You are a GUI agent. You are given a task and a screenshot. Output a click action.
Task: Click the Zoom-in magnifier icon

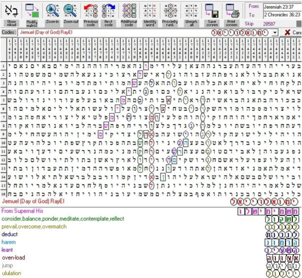[x=52, y=11]
